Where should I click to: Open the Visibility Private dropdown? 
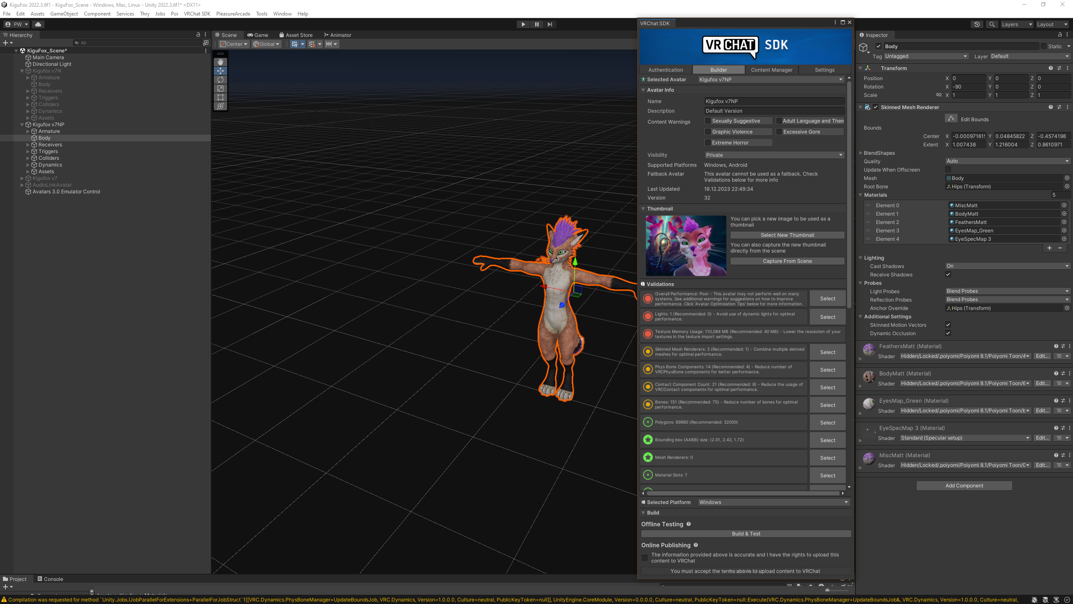[x=774, y=155]
